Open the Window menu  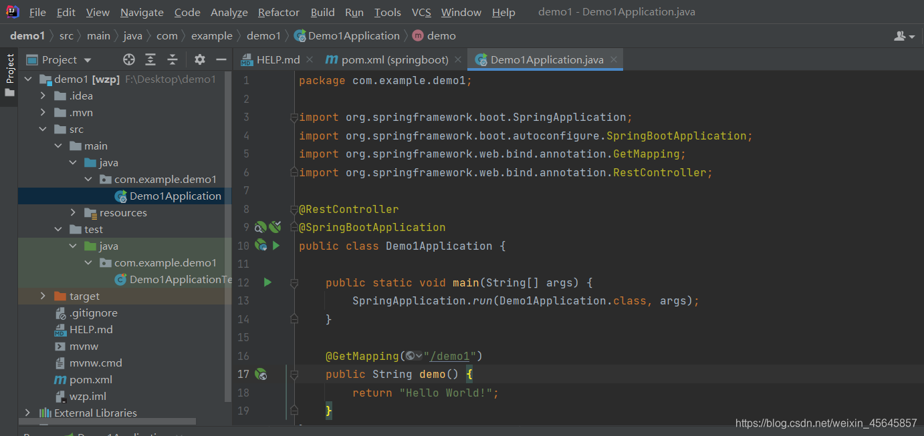[461, 12]
